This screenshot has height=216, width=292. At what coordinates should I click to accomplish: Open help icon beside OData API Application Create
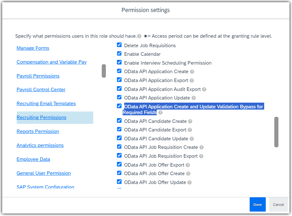pyautogui.click(x=192, y=72)
